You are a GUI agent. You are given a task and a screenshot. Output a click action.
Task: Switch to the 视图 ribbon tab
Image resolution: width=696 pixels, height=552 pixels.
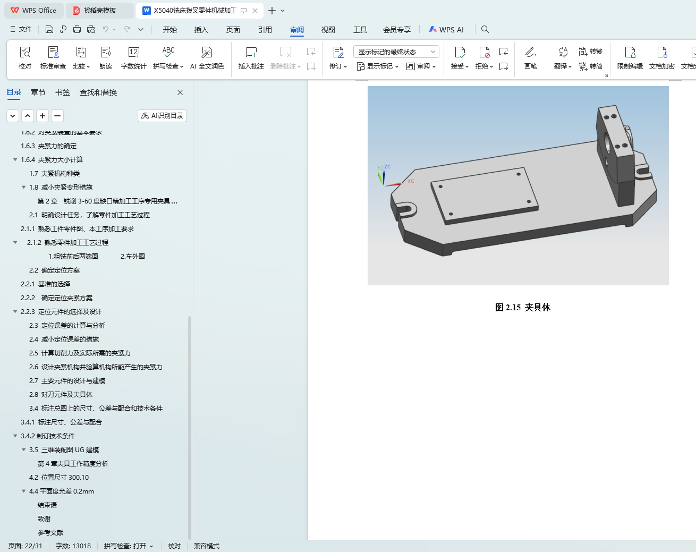click(x=328, y=30)
